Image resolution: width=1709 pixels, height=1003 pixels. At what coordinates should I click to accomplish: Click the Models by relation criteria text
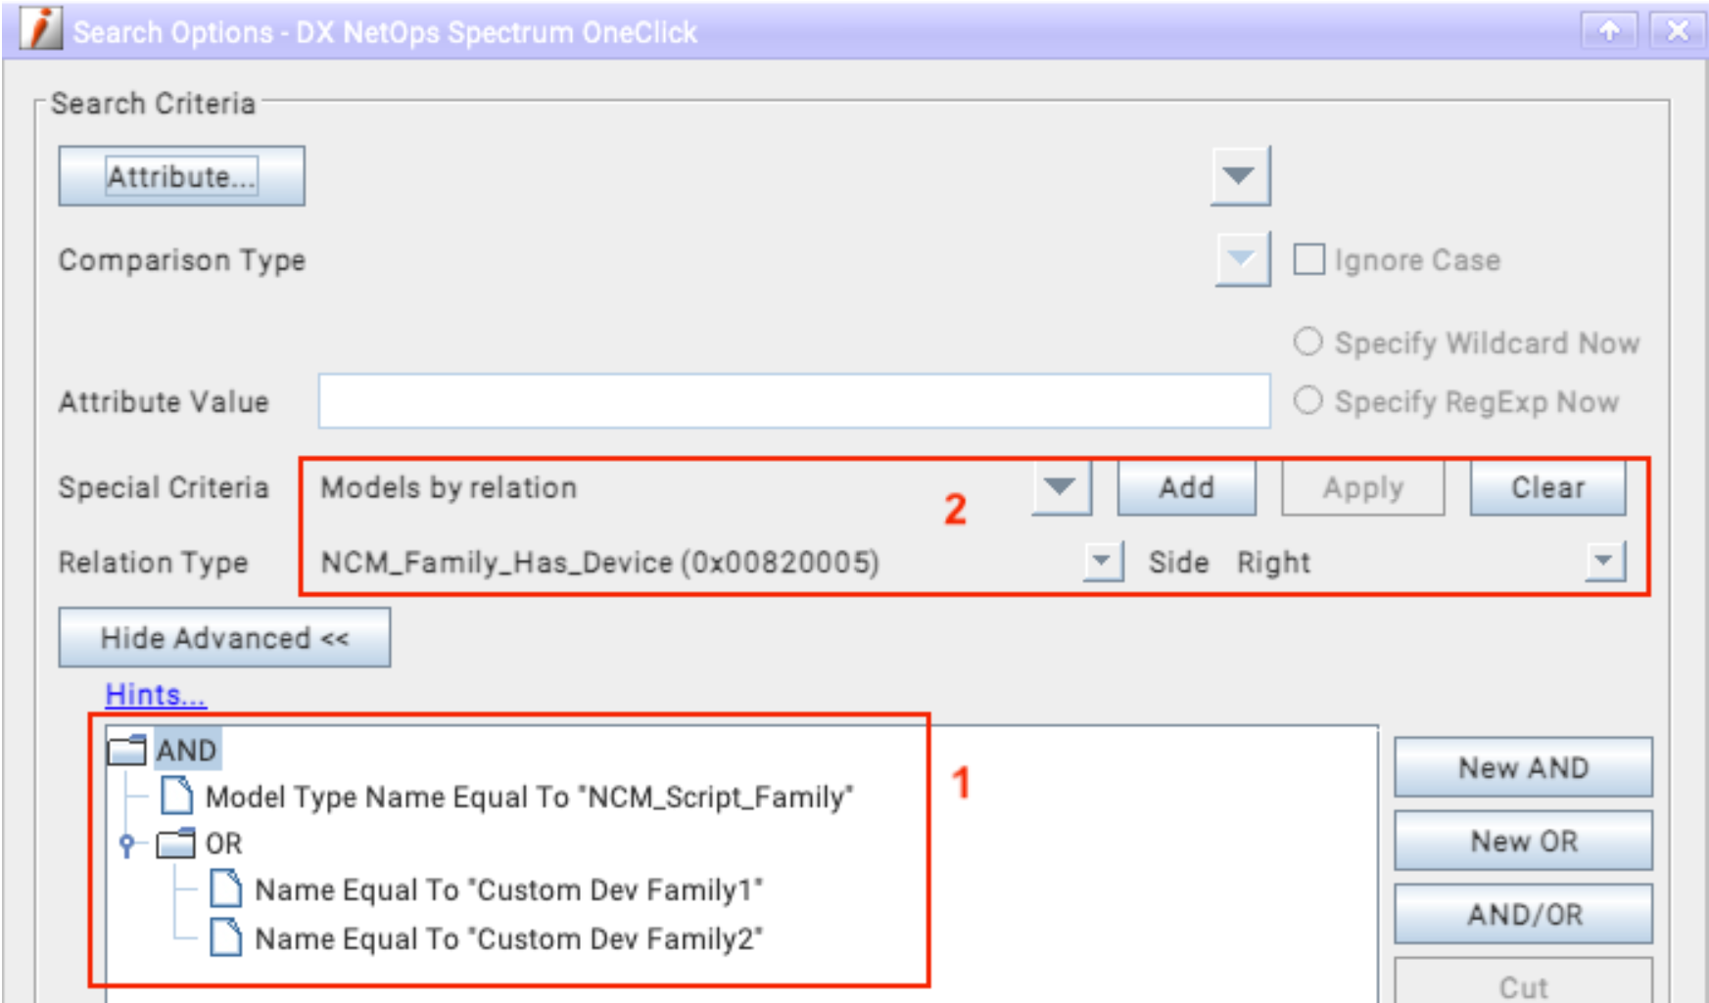point(449,487)
